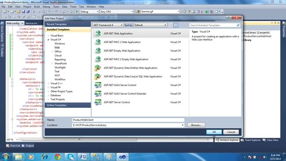Click the Search Installed Templates field

pos(215,25)
